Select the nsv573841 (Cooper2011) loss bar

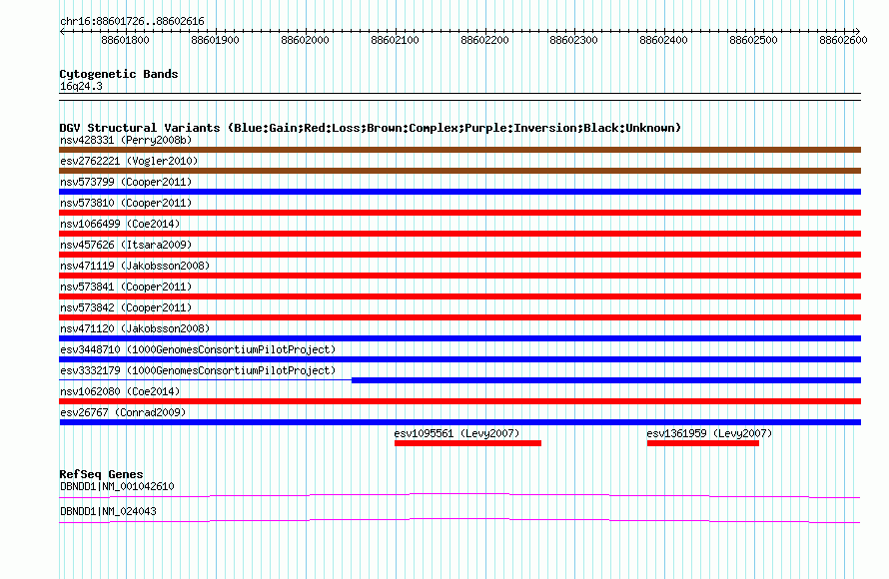click(459, 296)
